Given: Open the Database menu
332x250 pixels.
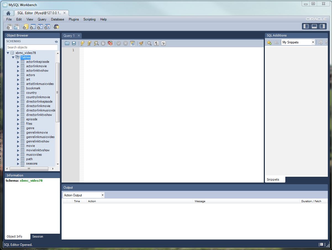Looking at the screenshot, I should pos(57,19).
